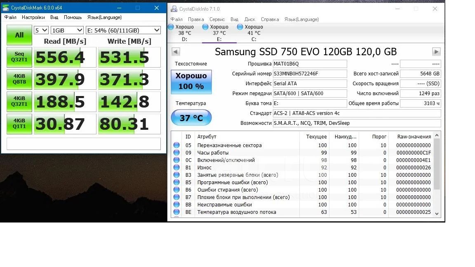
Task: Minimize the CrystalDiskInfo window
Action: (397, 9)
